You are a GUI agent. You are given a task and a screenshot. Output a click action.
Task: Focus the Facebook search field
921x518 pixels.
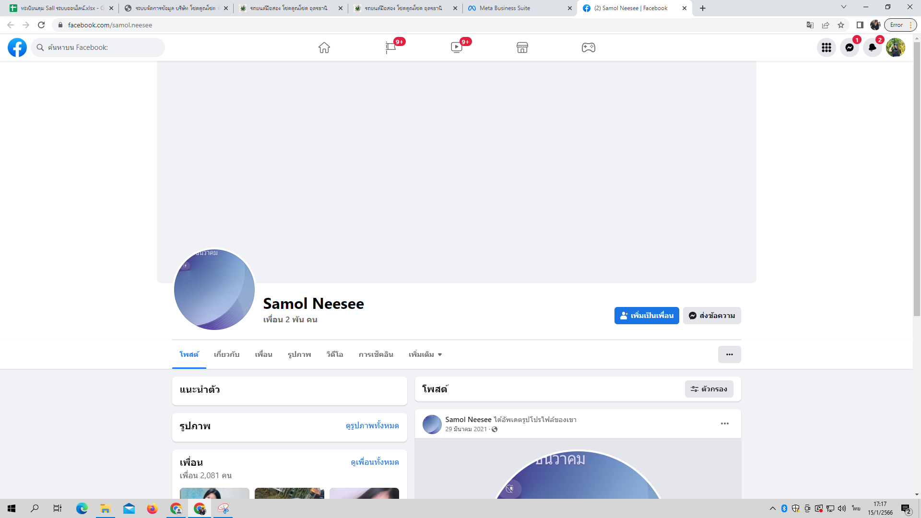[x=101, y=47]
